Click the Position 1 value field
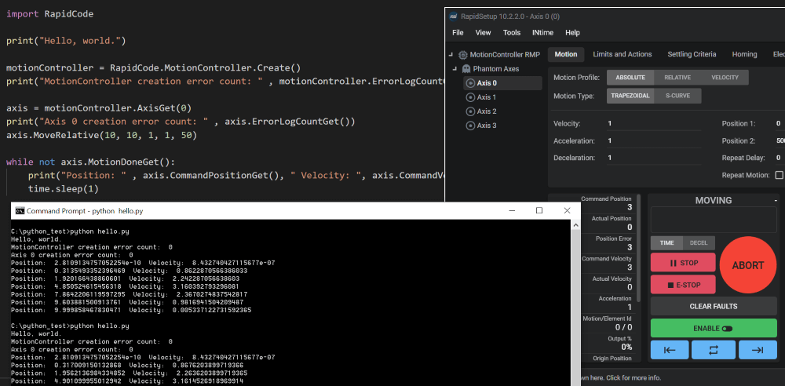 (779, 124)
